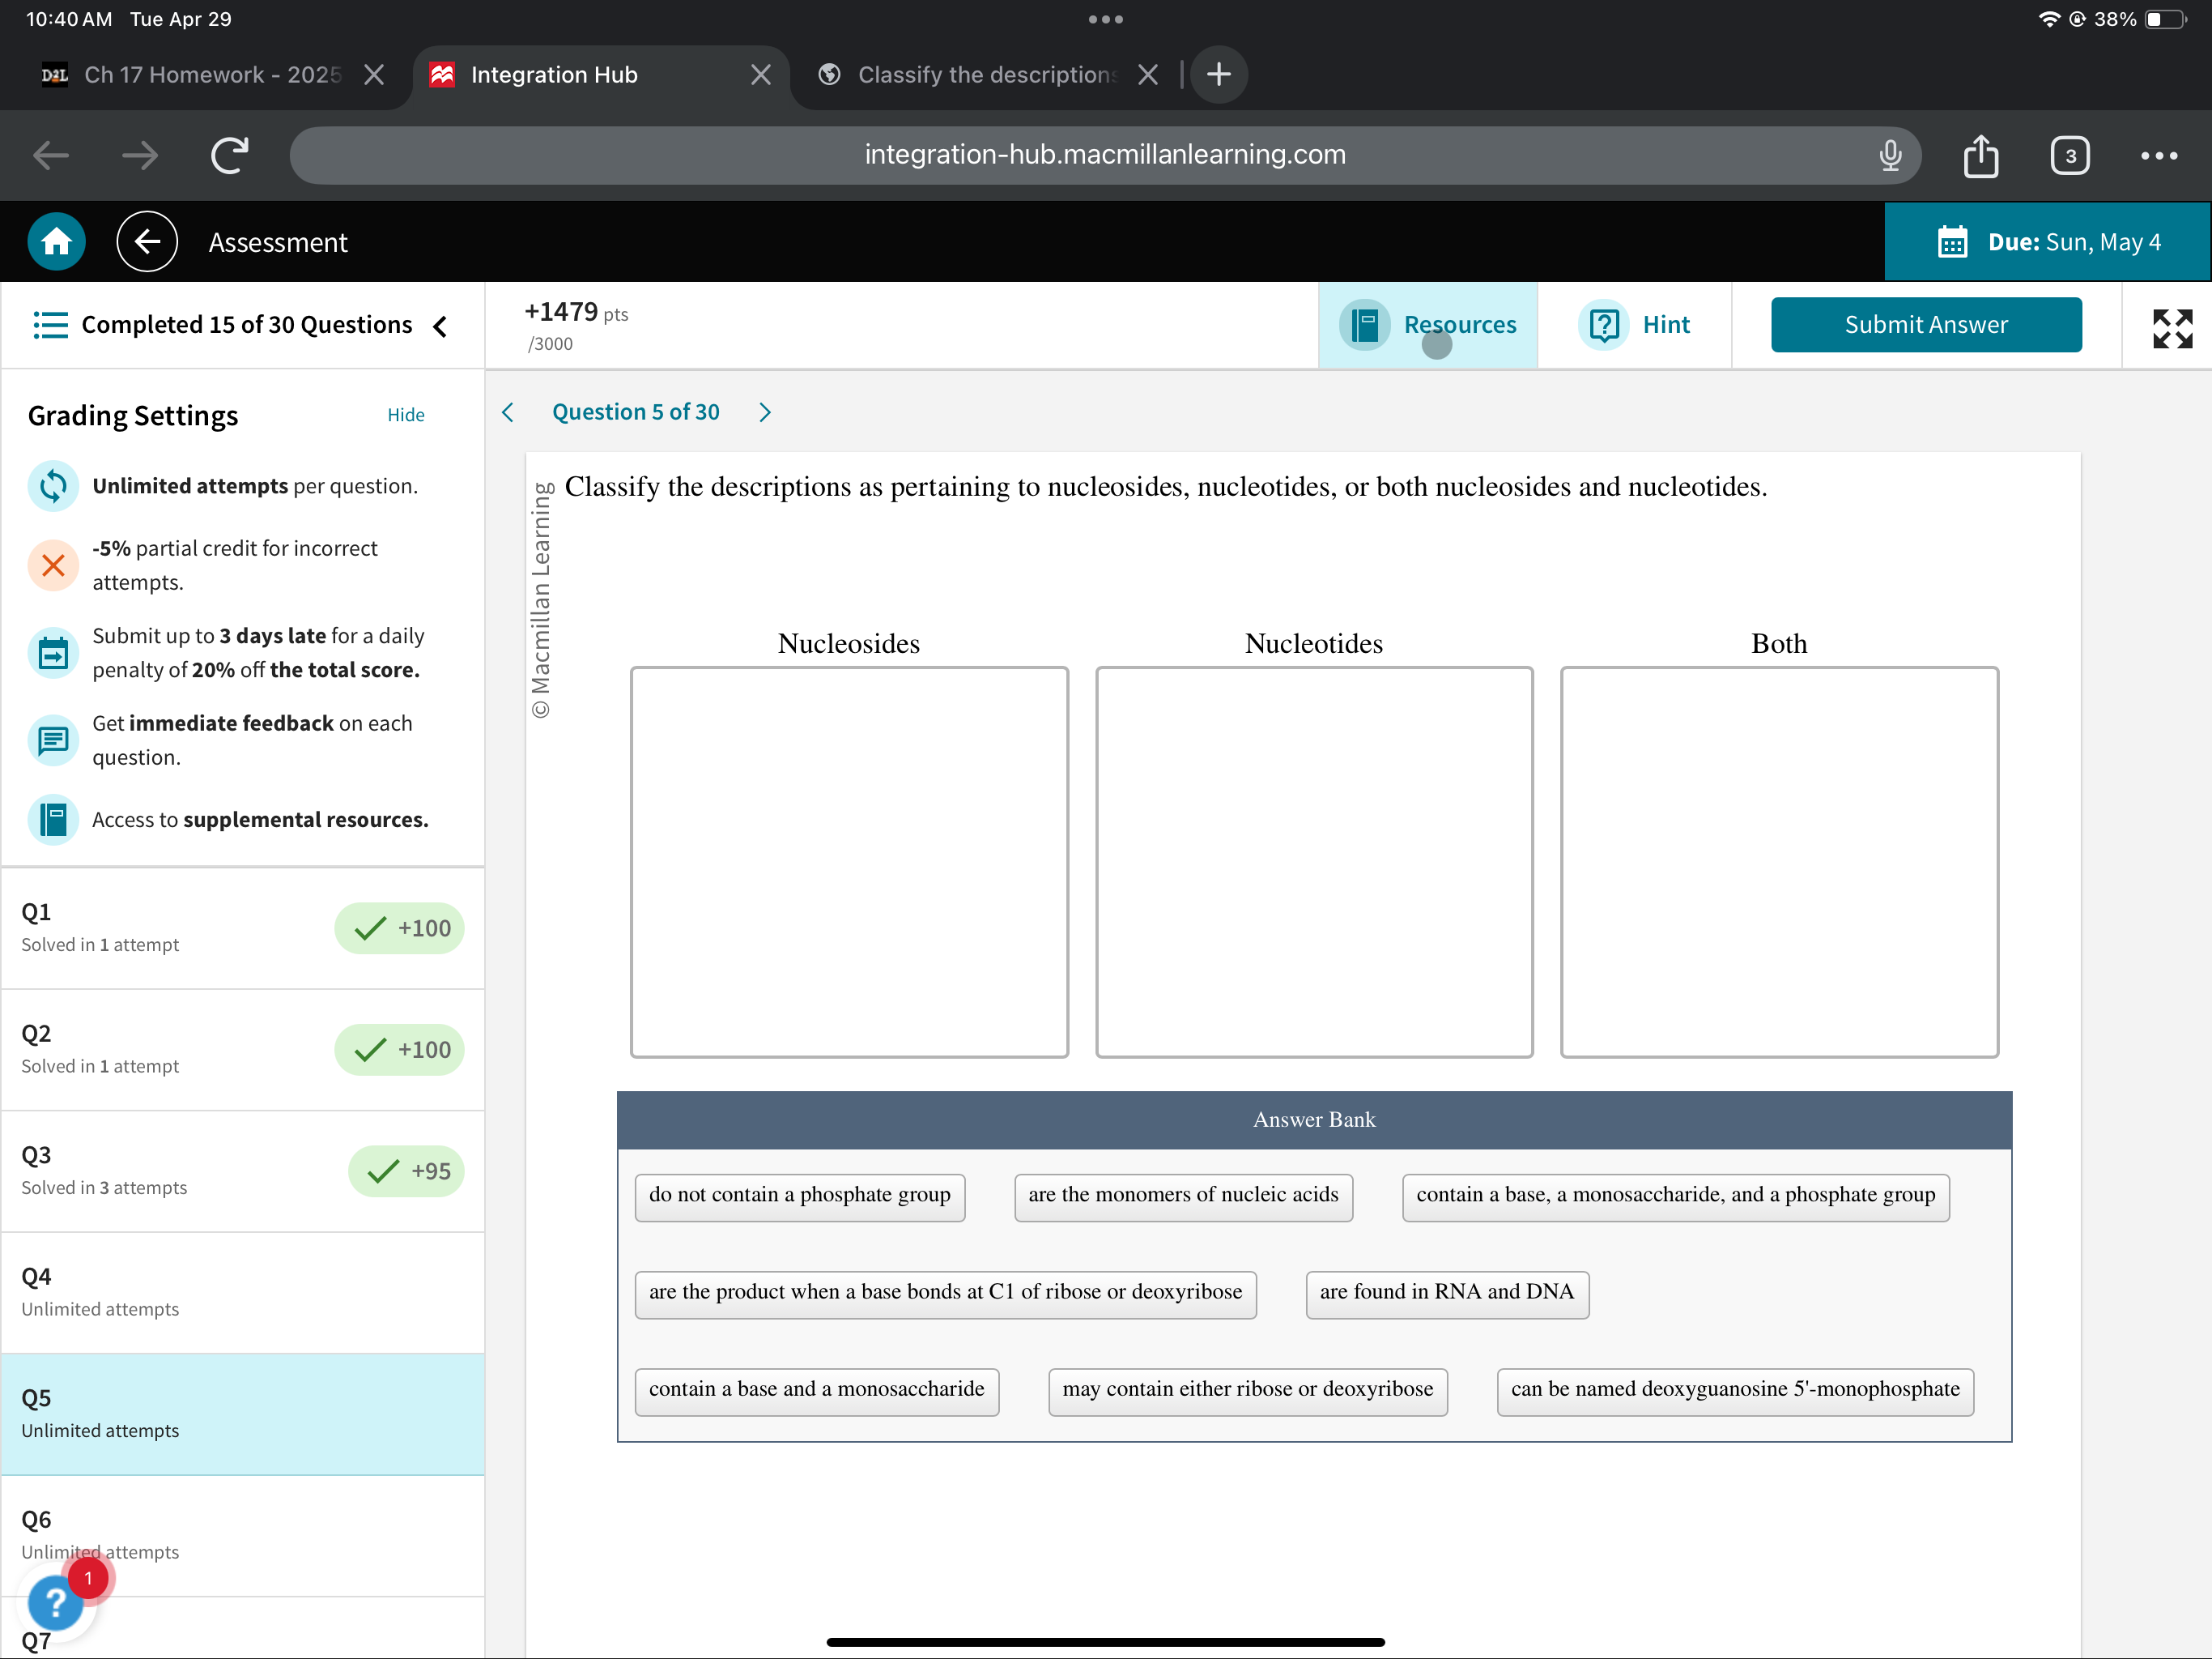The width and height of the screenshot is (2212, 1659).
Task: Open the browser tab count switcher
Action: coord(2069,155)
